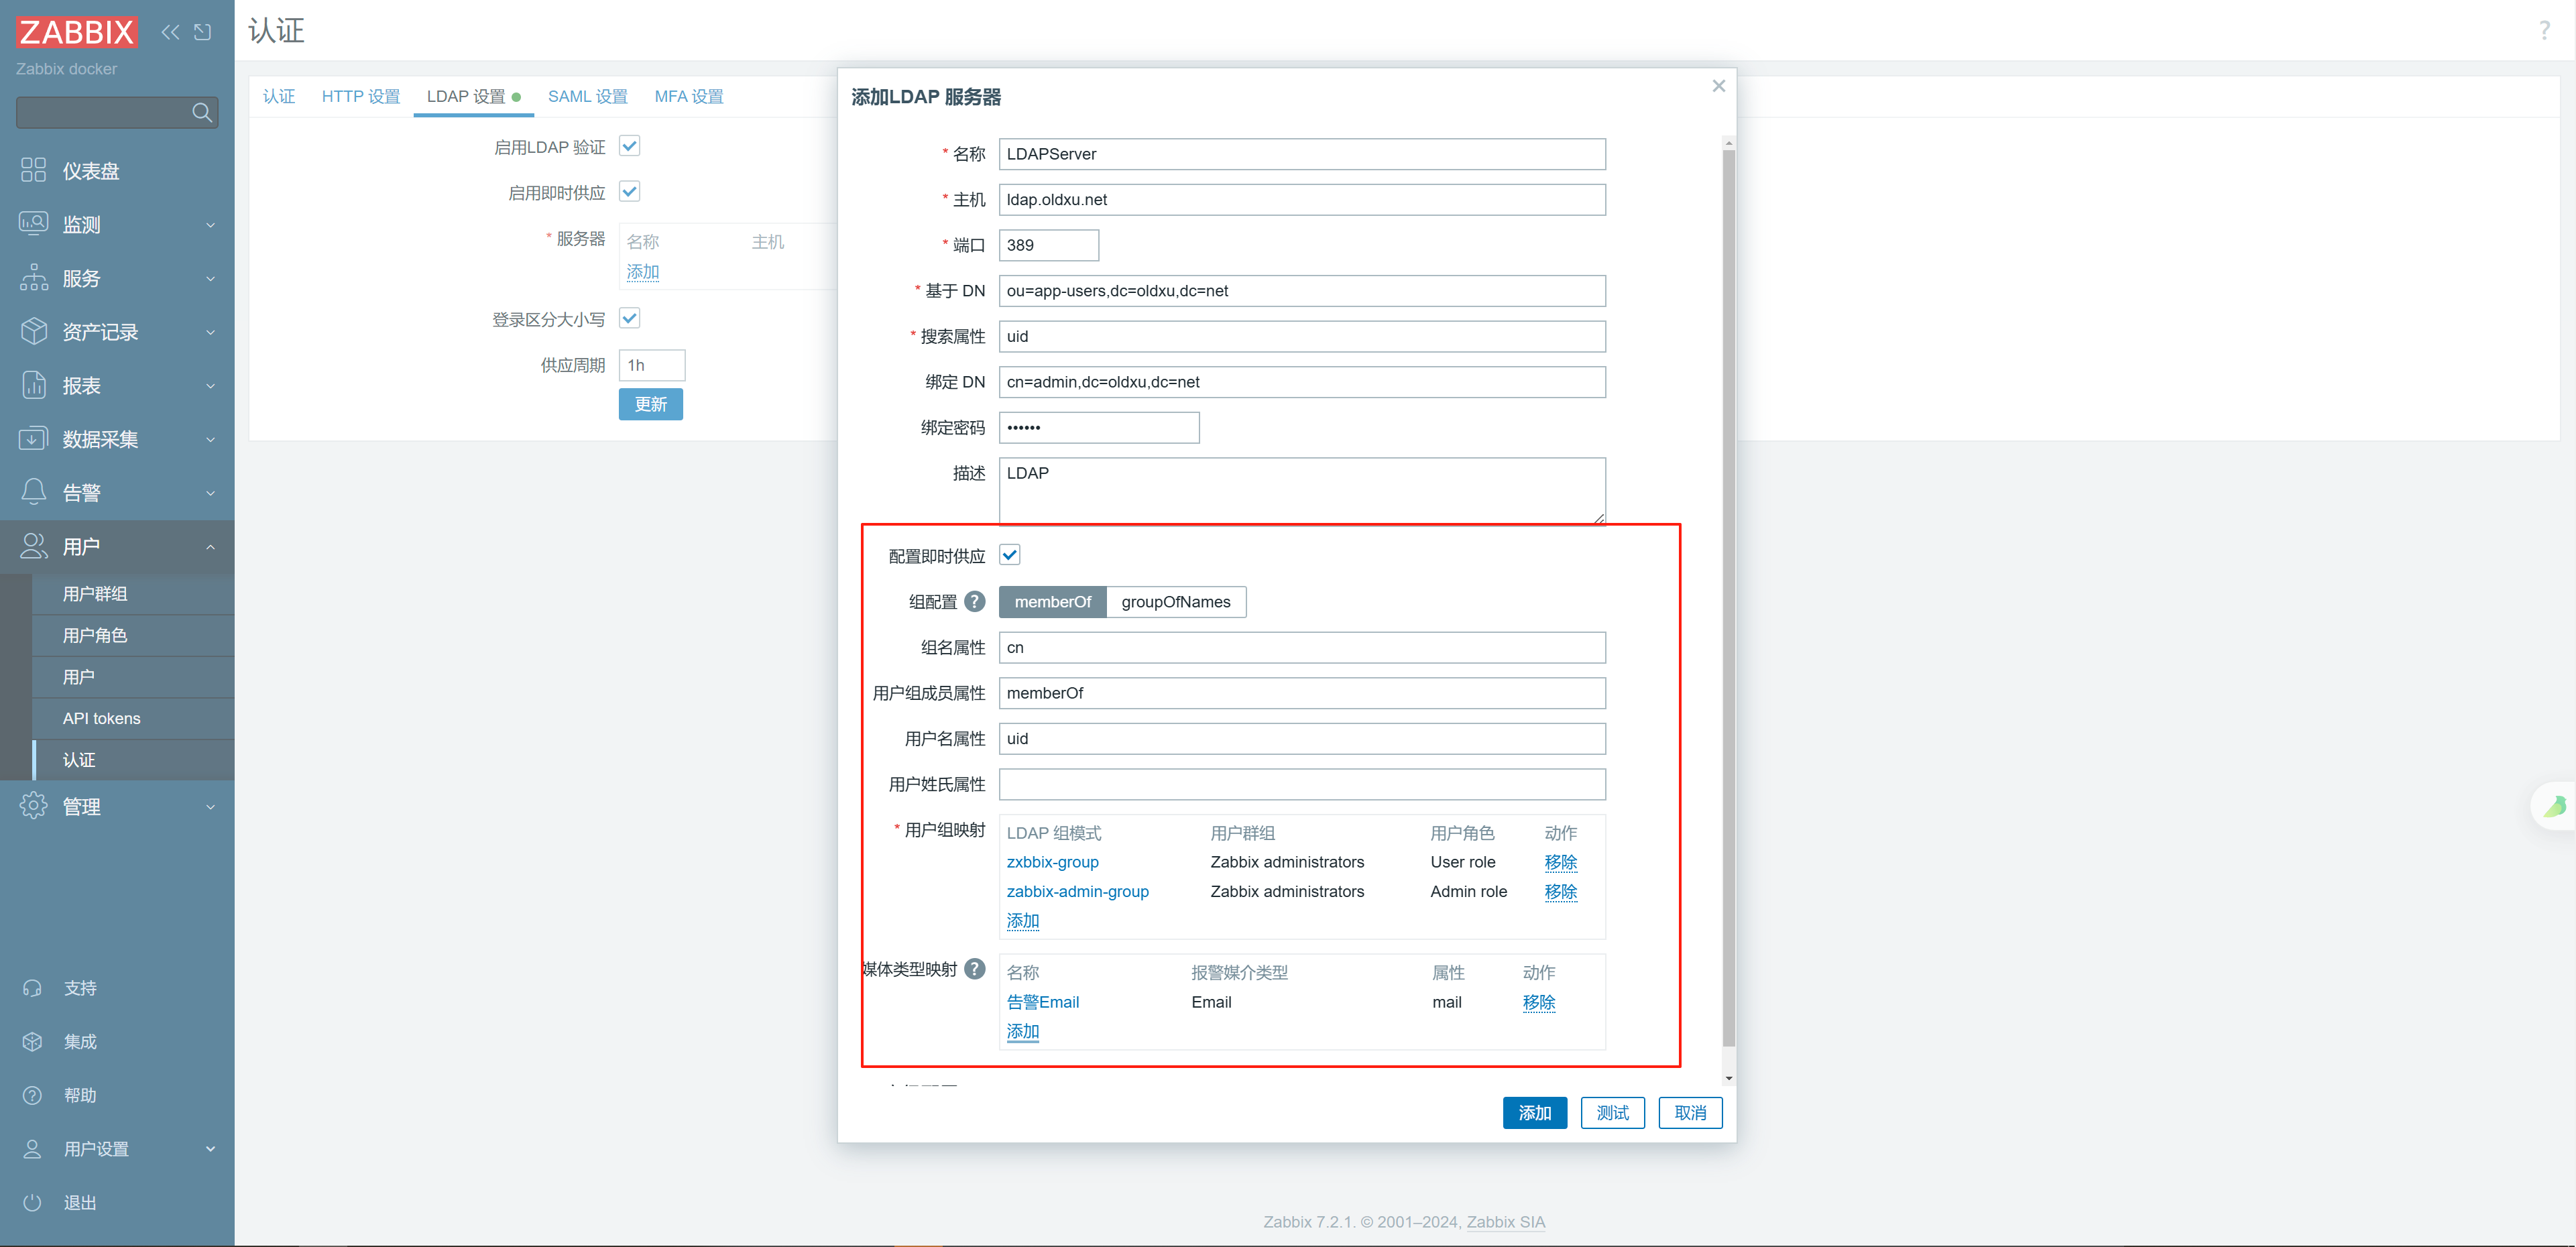Click help icon next to 媒体类型映射
Screen dimensions: 2576x1247
point(975,969)
